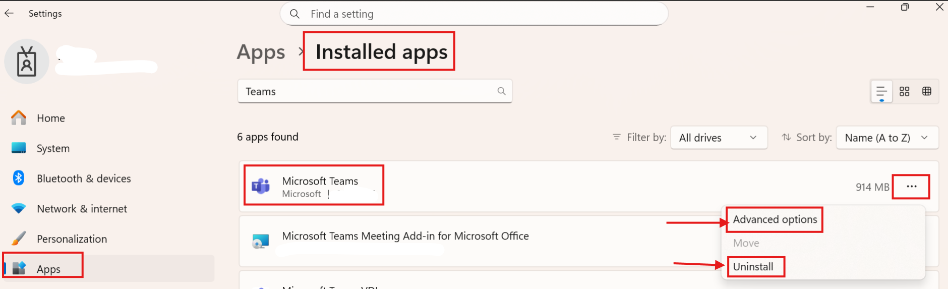Click the Apps breadcrumb link
Screen dimensions: 948x289
coord(261,52)
